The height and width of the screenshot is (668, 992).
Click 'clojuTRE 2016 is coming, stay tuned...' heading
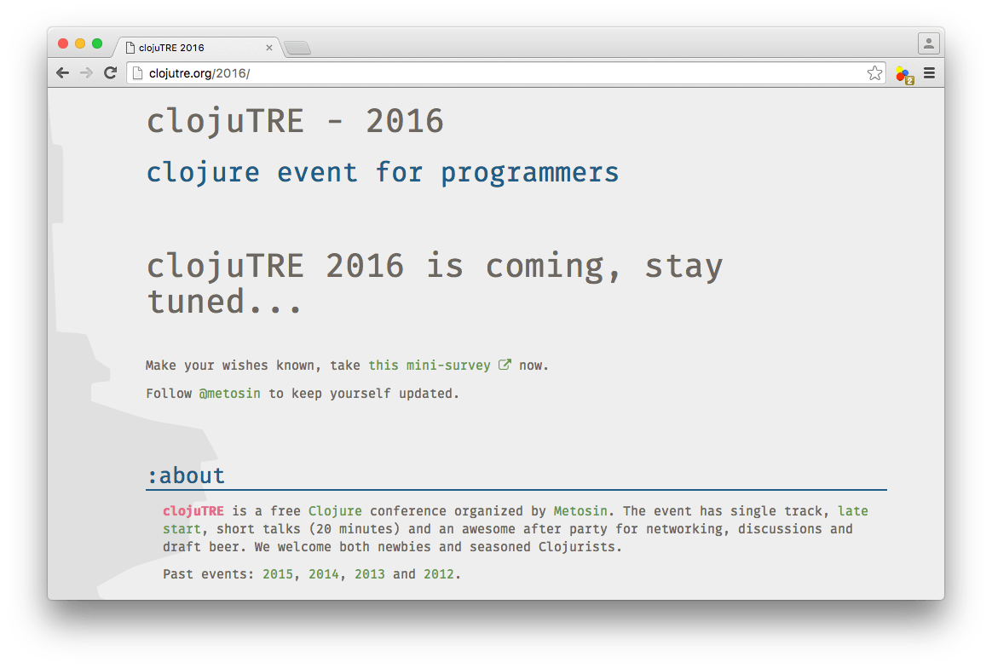click(435, 283)
